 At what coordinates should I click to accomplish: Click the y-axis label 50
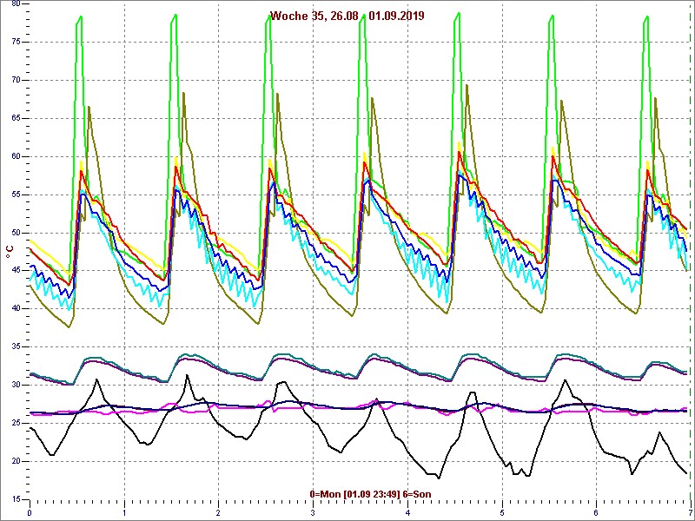click(15, 233)
